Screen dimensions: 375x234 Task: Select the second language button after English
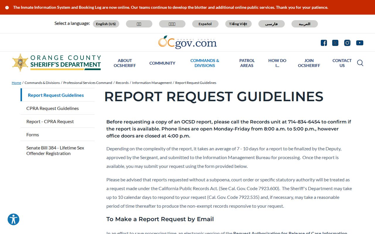pos(172,24)
